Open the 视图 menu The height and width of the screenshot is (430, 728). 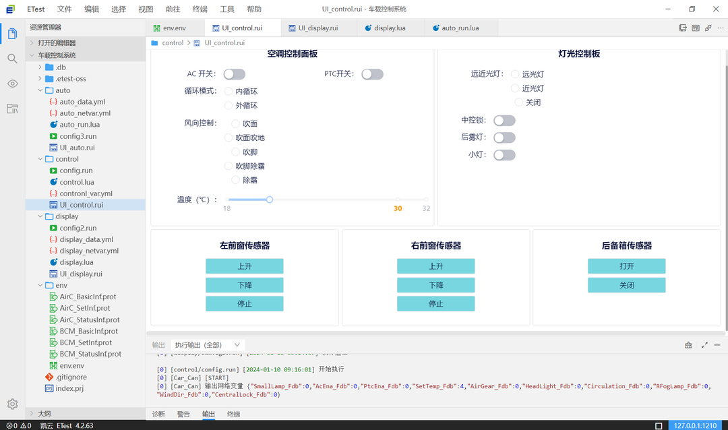[x=145, y=9]
